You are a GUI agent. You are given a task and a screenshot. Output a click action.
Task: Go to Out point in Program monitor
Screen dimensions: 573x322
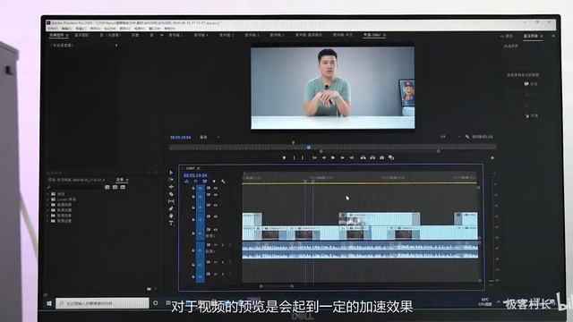352,157
